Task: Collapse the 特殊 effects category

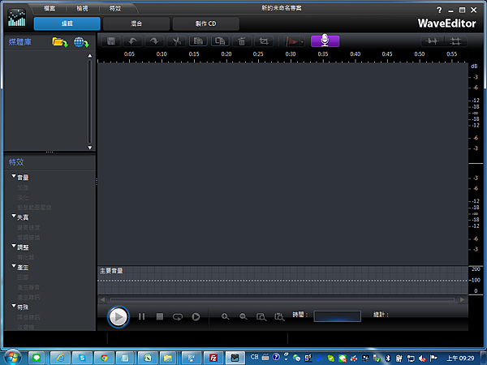Action: (14, 306)
